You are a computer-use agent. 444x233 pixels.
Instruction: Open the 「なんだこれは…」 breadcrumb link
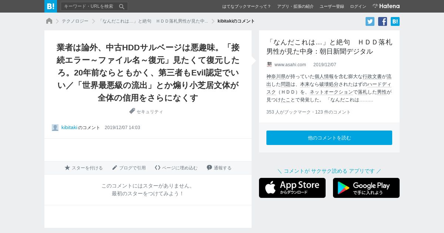153,21
